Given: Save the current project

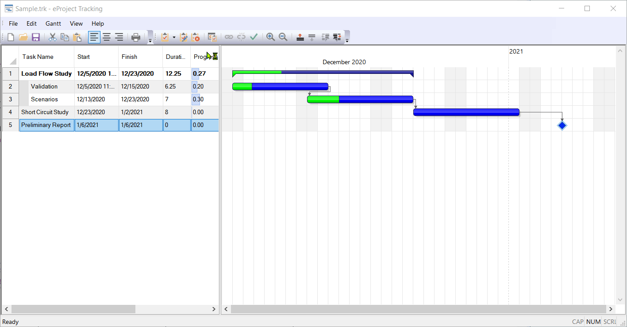Looking at the screenshot, I should click(x=36, y=37).
